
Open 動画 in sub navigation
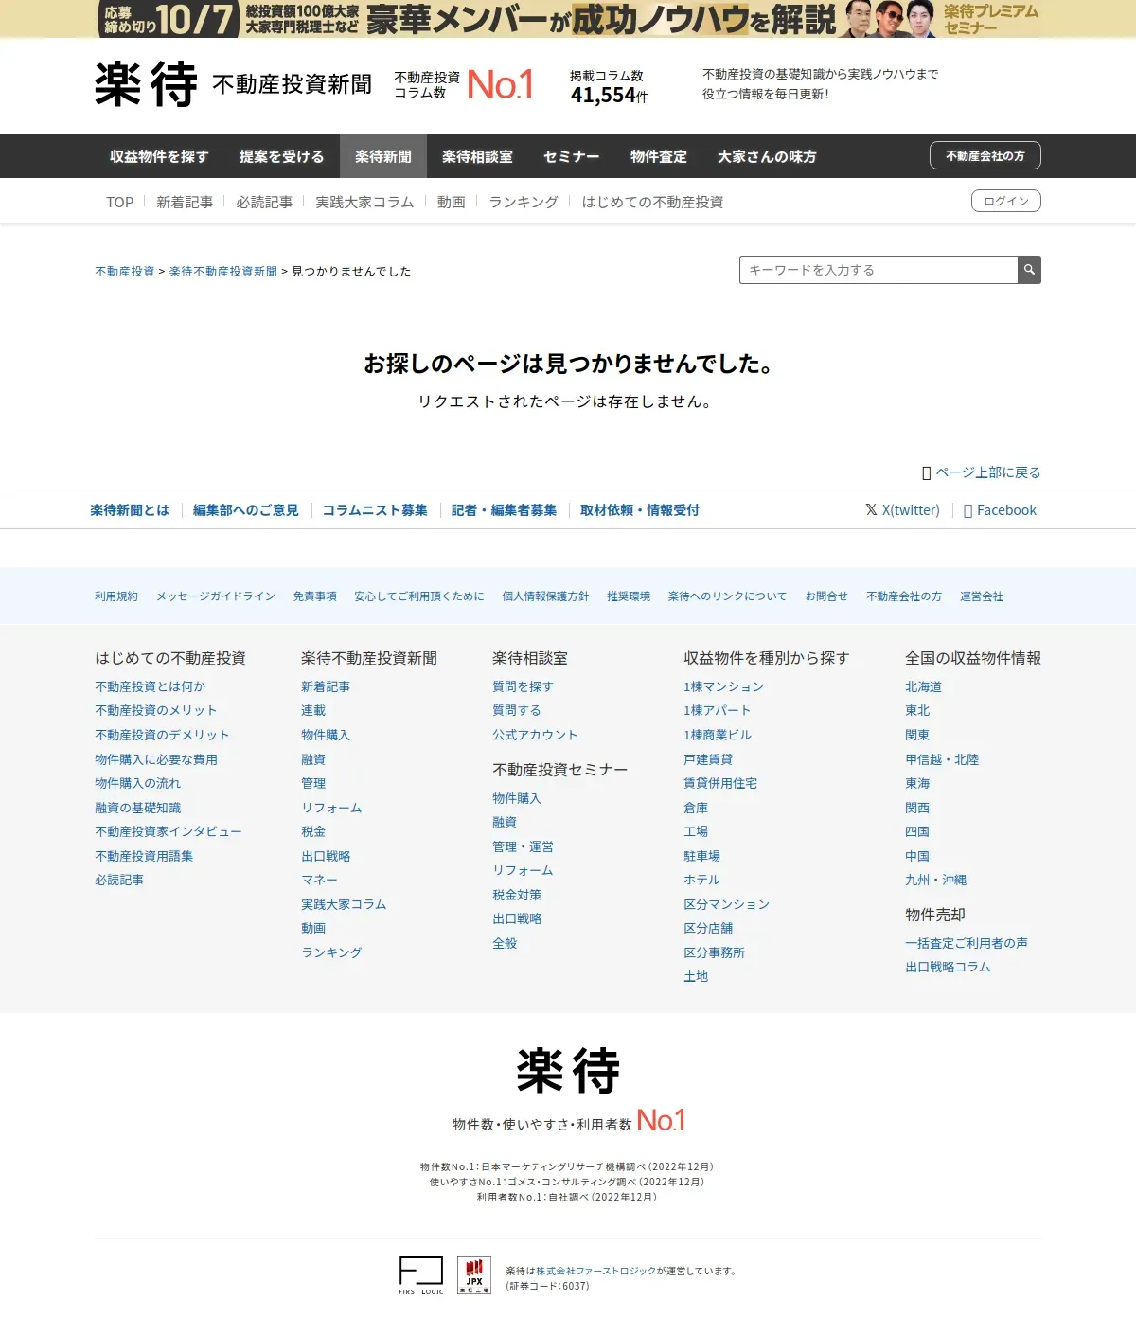[x=452, y=202]
